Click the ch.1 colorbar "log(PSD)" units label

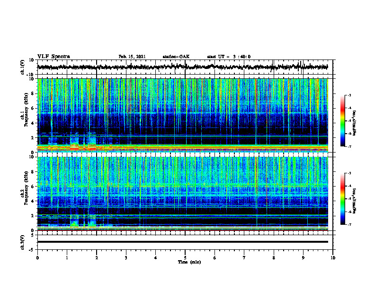(355, 123)
